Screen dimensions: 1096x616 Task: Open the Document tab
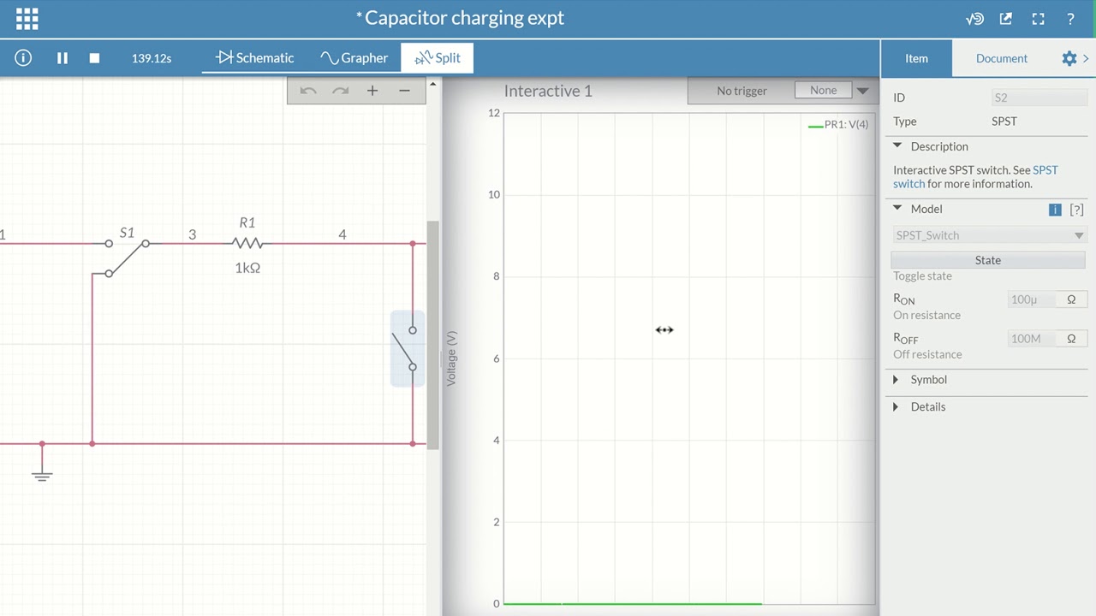tap(1001, 58)
